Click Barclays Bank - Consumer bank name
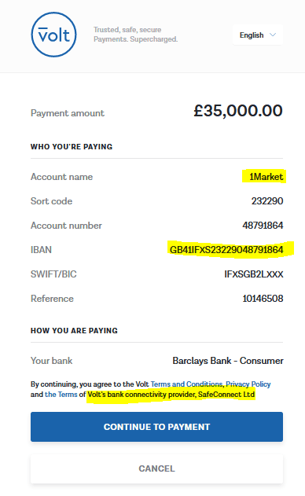This screenshot has height=496, width=305. (228, 361)
